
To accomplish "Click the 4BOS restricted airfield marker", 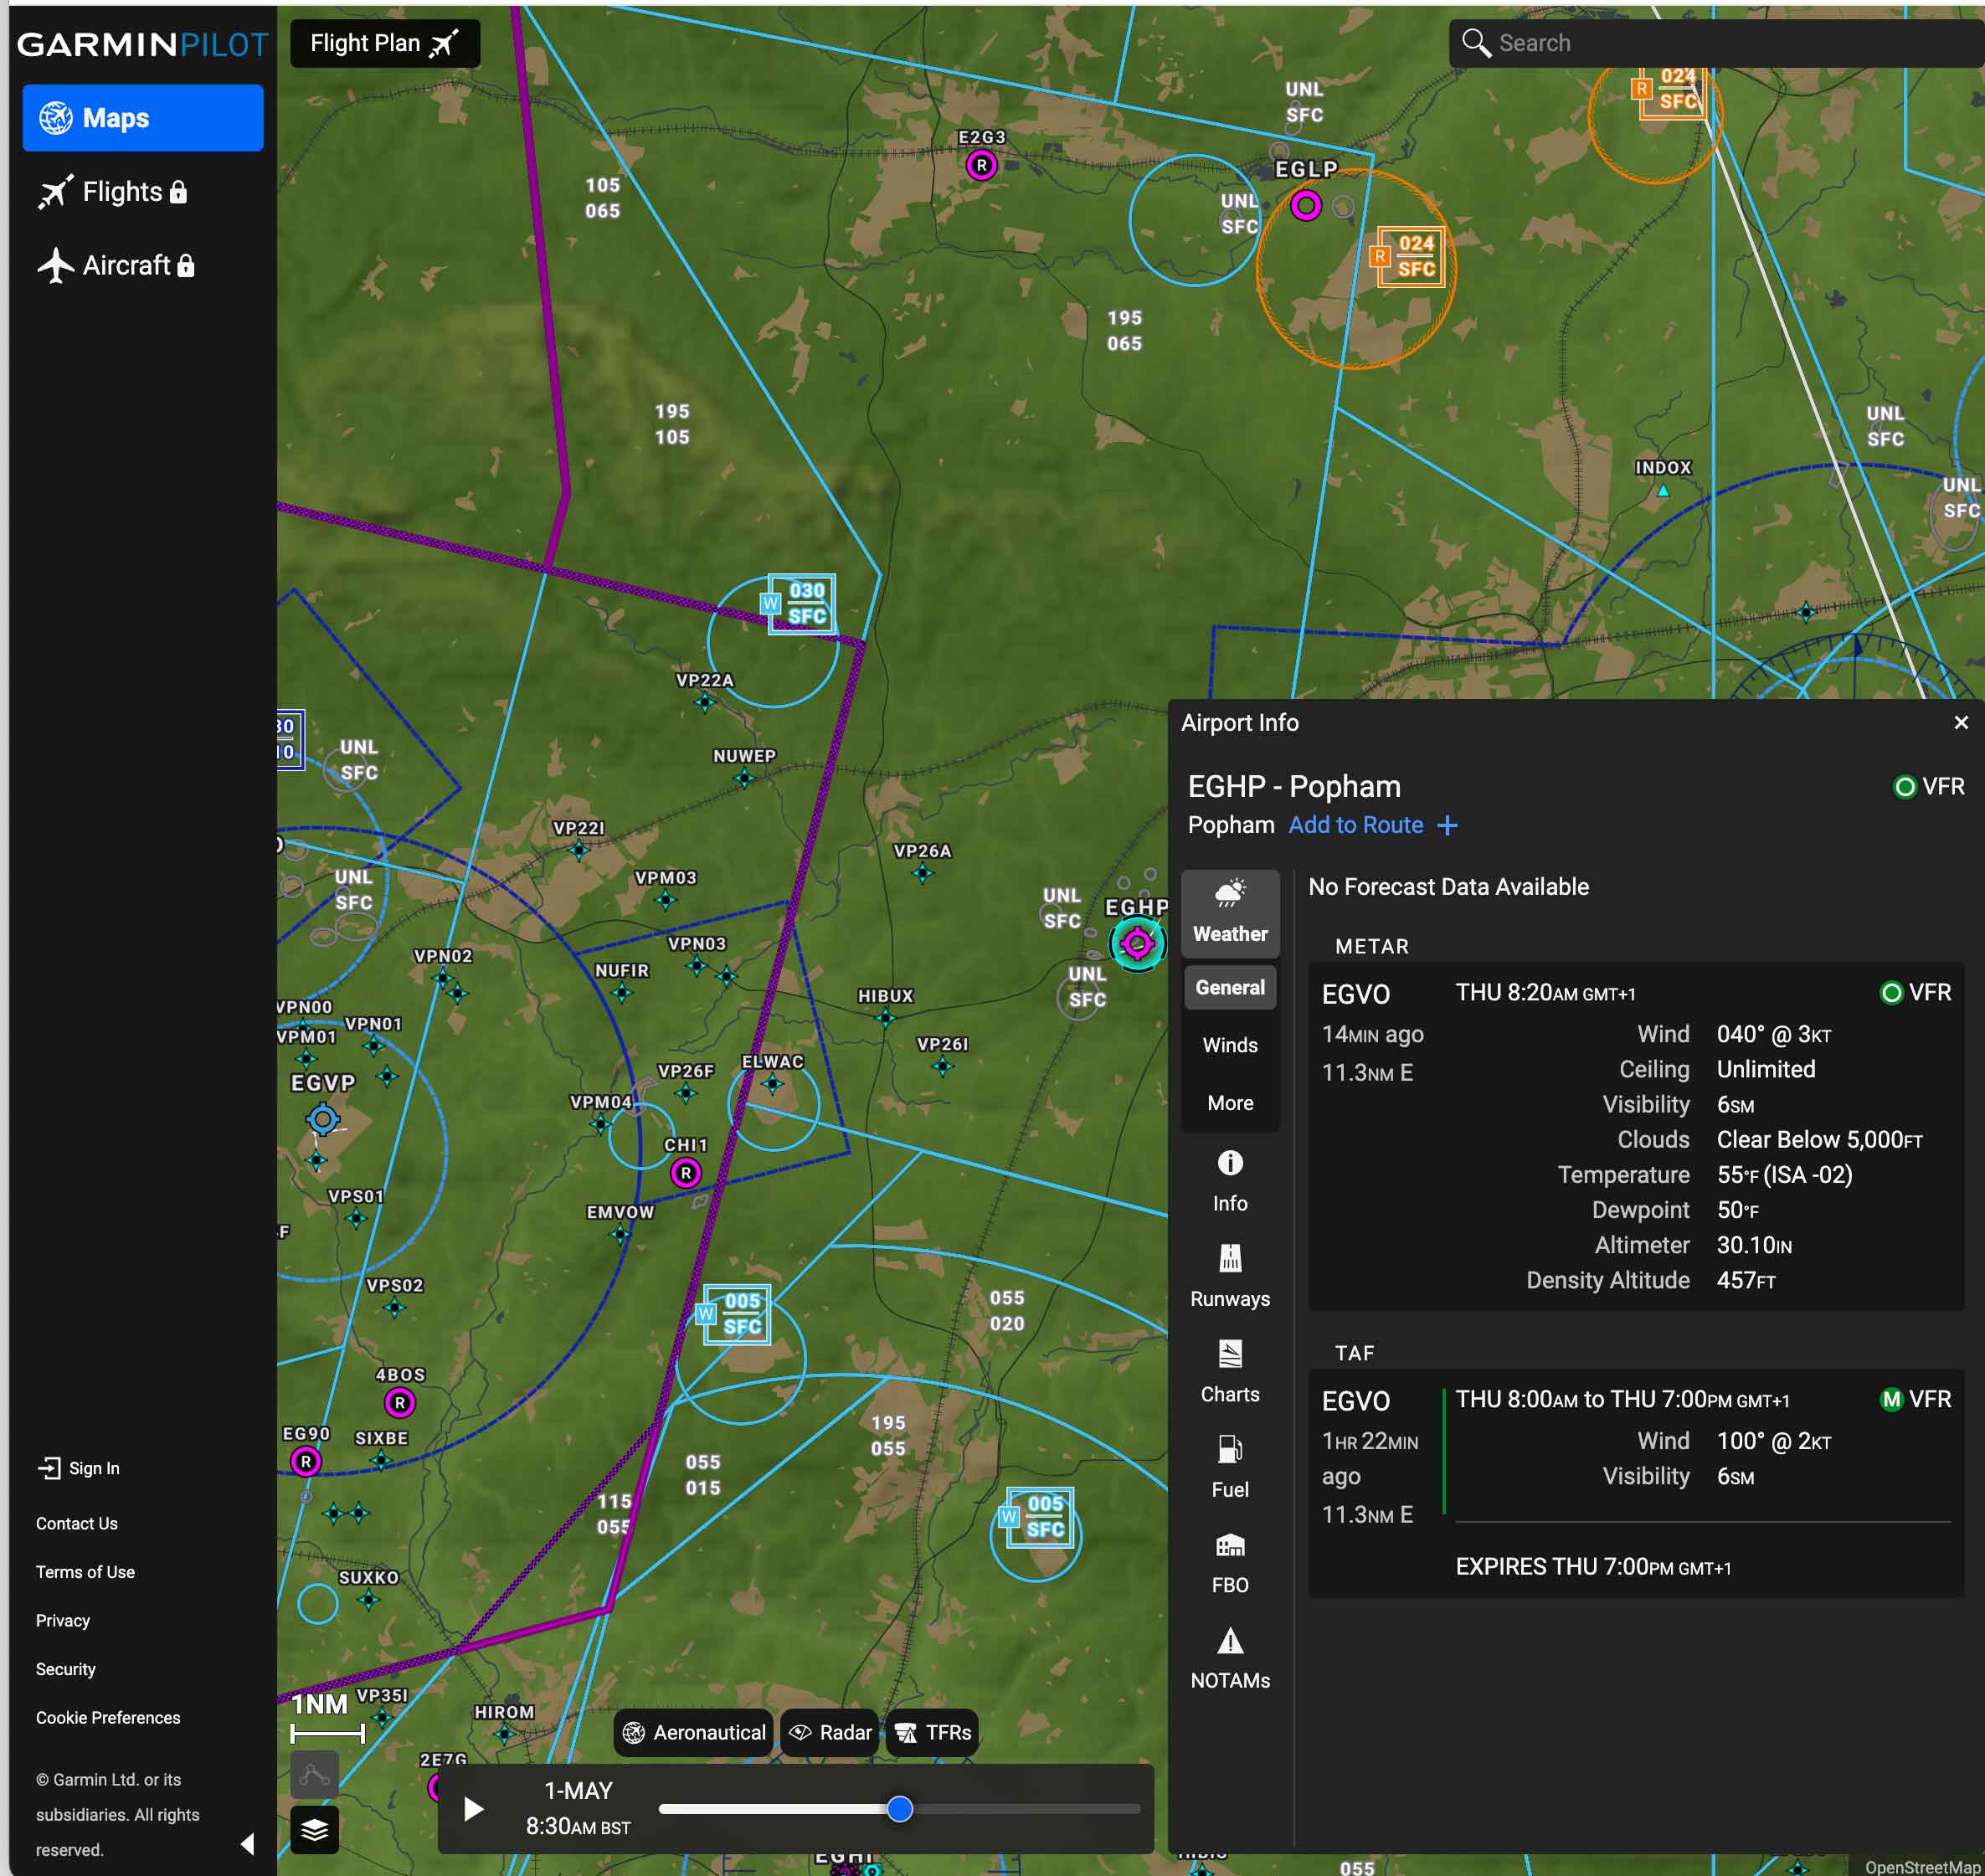I will (400, 1403).
